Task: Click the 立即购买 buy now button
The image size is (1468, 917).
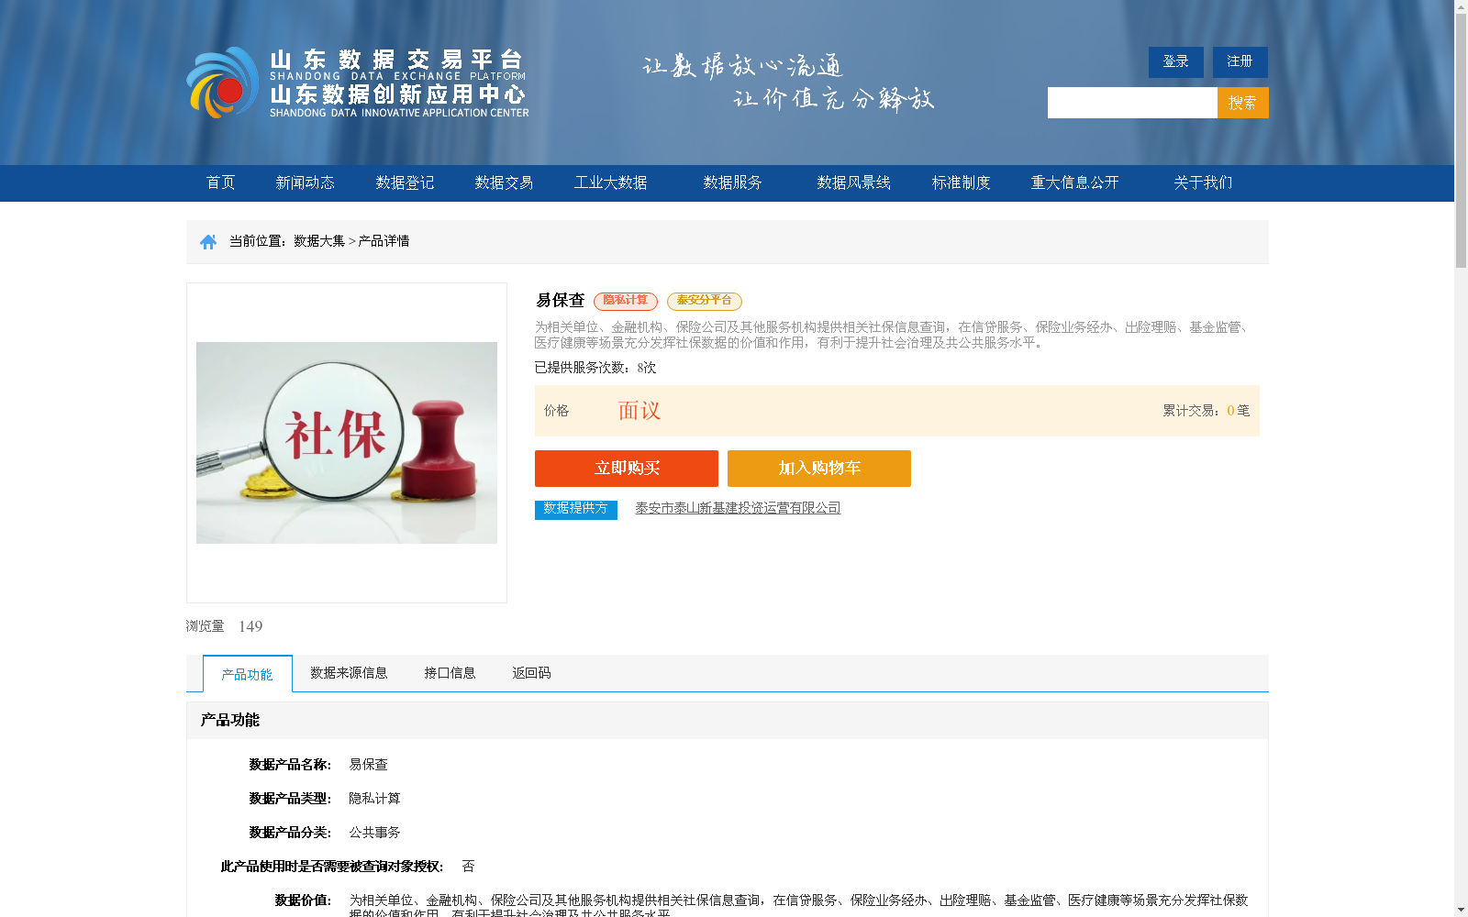Action: coord(627,469)
